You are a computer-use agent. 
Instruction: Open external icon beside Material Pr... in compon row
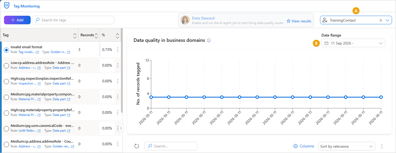(x=39, y=99)
